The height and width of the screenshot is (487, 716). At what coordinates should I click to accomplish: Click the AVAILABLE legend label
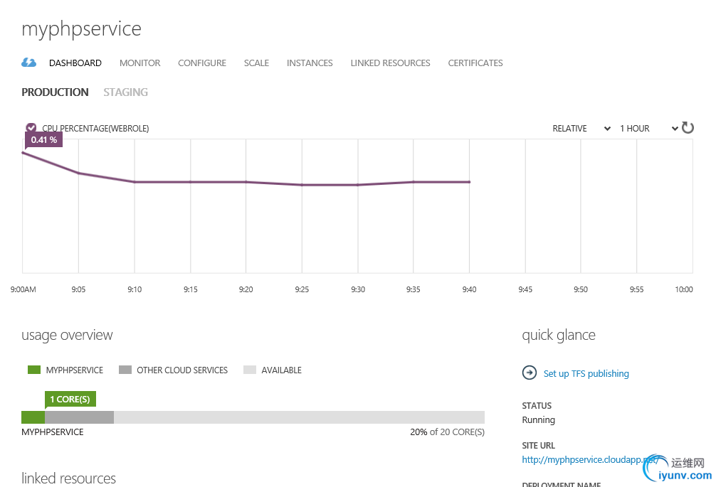pos(281,370)
